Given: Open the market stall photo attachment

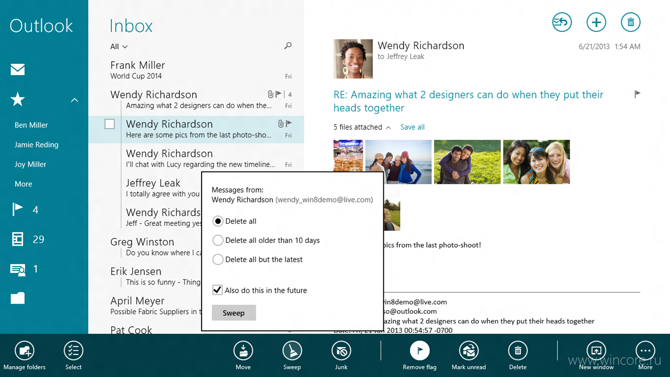Looking at the screenshot, I should point(348,156).
